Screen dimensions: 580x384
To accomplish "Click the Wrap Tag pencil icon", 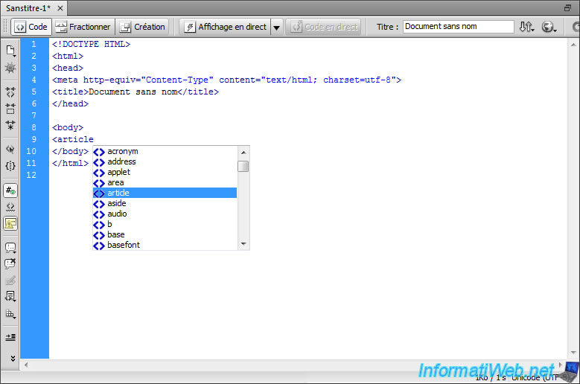I will point(10,280).
